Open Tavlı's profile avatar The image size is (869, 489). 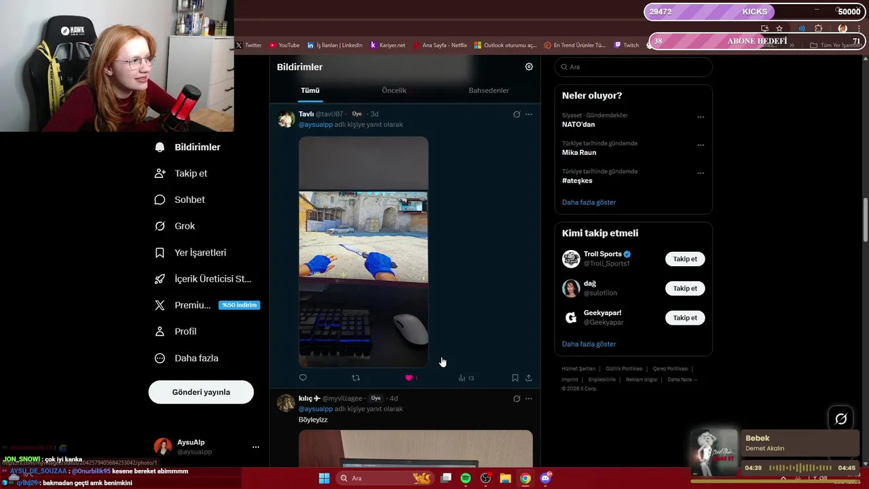click(286, 120)
